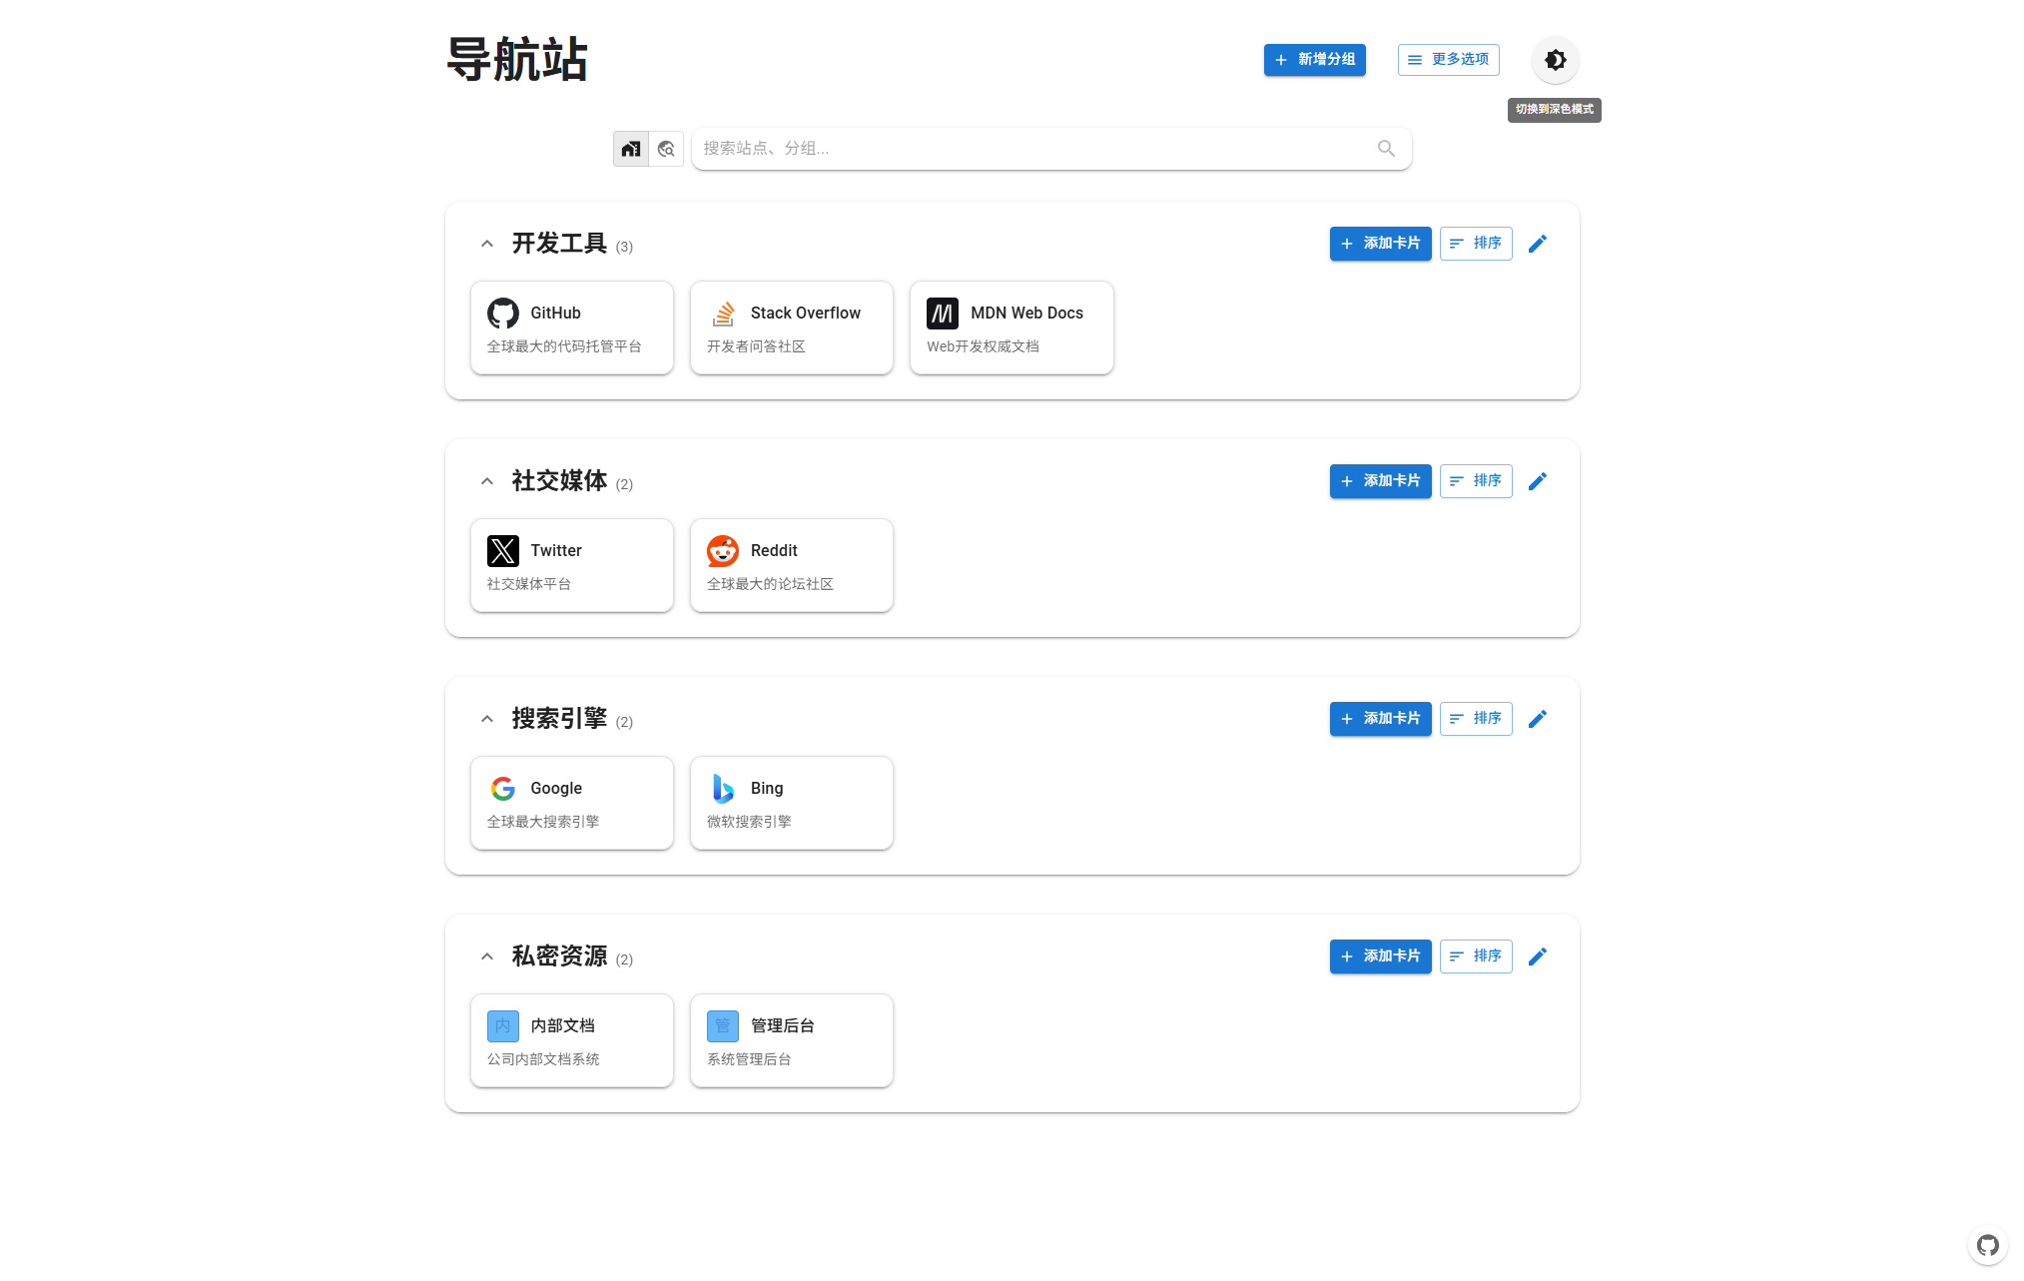
Task: Click the Google icon in 搜索引擎 group
Action: click(502, 788)
